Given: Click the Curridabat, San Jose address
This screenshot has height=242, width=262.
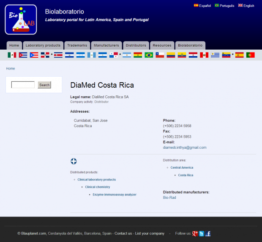Looking at the screenshot, I should click(90, 120).
